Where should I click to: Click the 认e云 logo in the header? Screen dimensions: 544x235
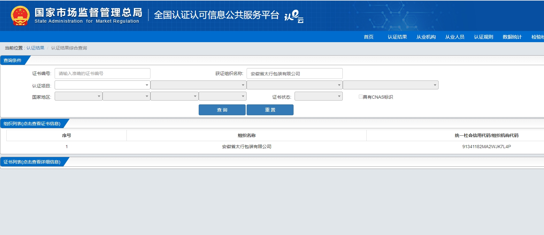click(294, 16)
